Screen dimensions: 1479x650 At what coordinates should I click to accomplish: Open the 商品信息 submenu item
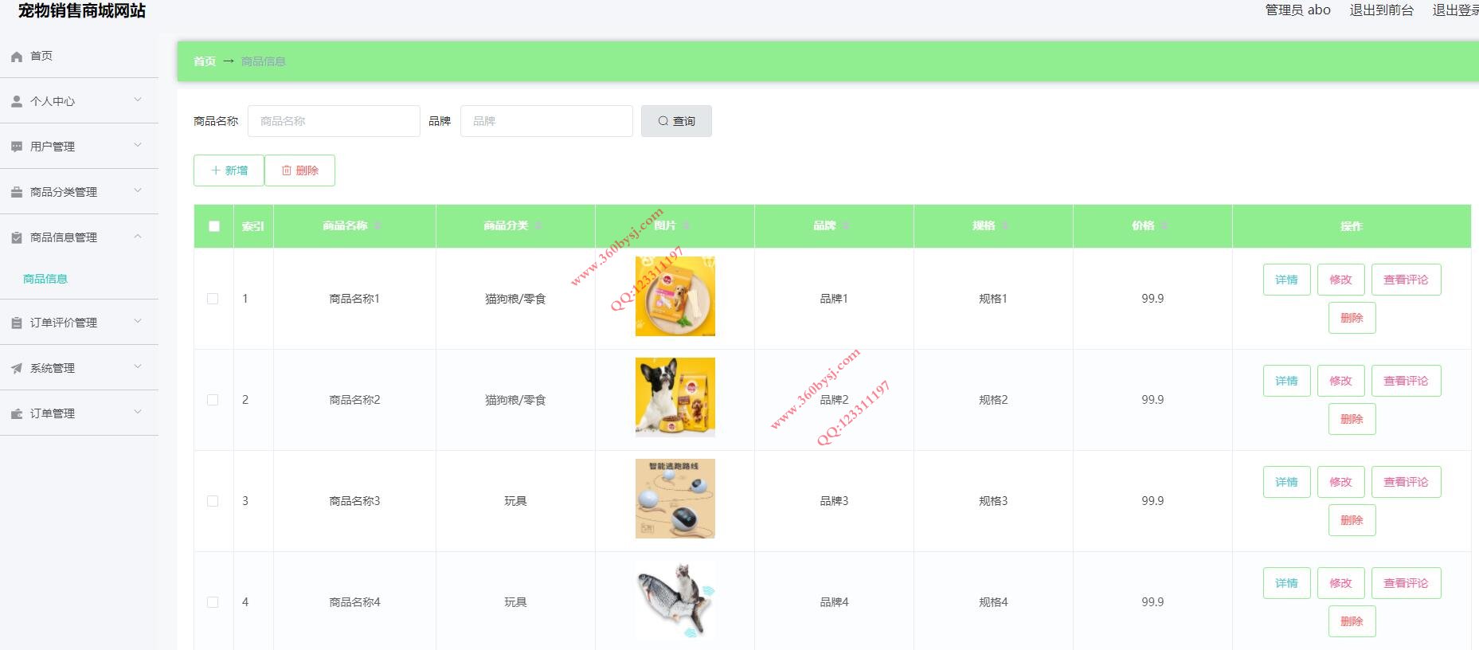(45, 279)
